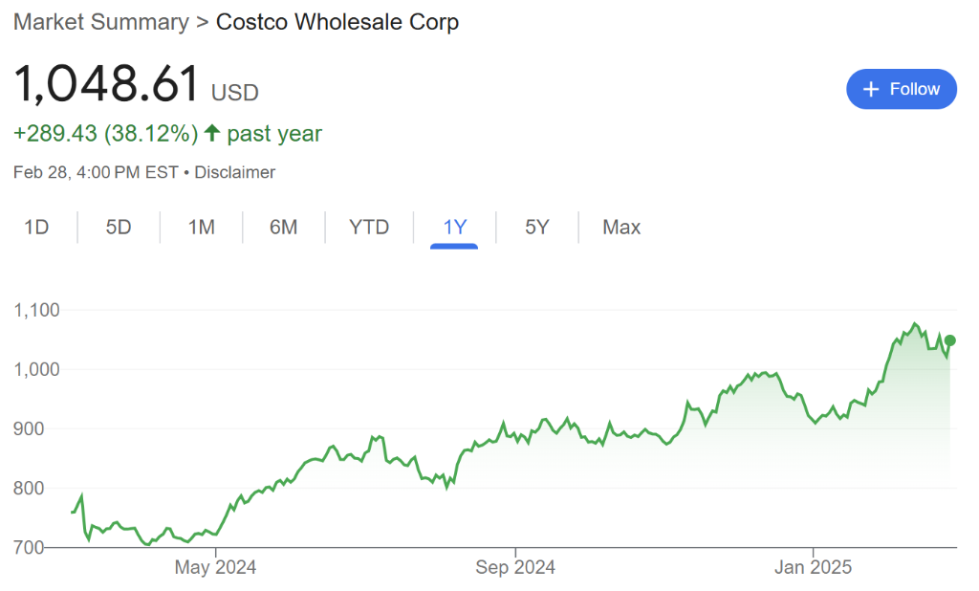Click the Costco Wholesale Corp title
Screen dimensions: 979x591
[x=337, y=22]
